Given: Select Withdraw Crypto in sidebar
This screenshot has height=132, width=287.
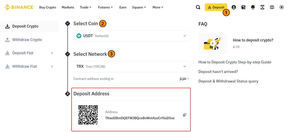Looking at the screenshot, I should point(27,40).
